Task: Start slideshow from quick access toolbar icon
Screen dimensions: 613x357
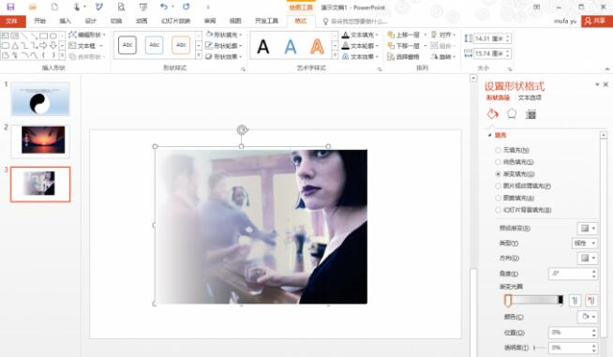Action: coord(143,7)
